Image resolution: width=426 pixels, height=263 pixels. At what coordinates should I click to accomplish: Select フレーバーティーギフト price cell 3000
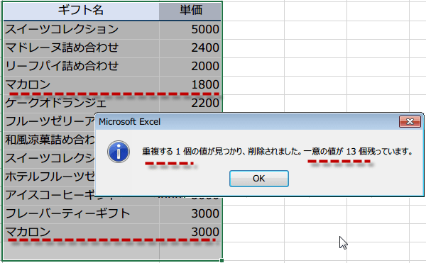point(190,213)
